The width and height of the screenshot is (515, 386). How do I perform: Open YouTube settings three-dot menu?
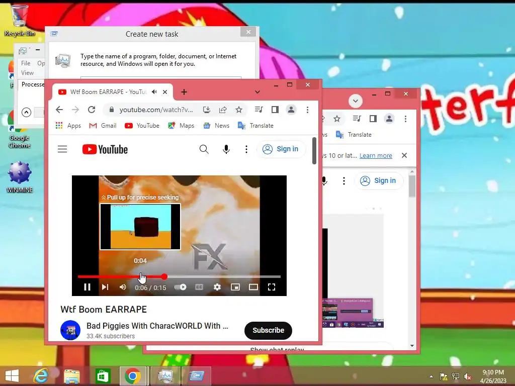[x=246, y=149]
